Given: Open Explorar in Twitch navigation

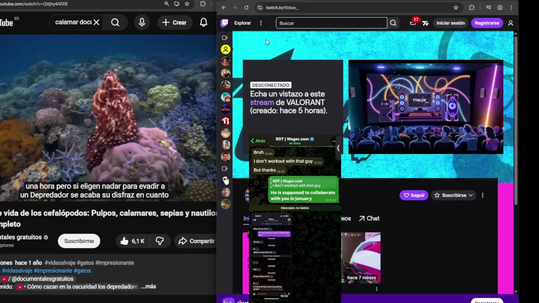Looking at the screenshot, I should (x=243, y=23).
